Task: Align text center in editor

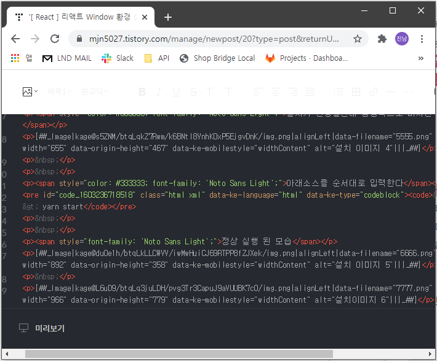Action: (x=275, y=91)
